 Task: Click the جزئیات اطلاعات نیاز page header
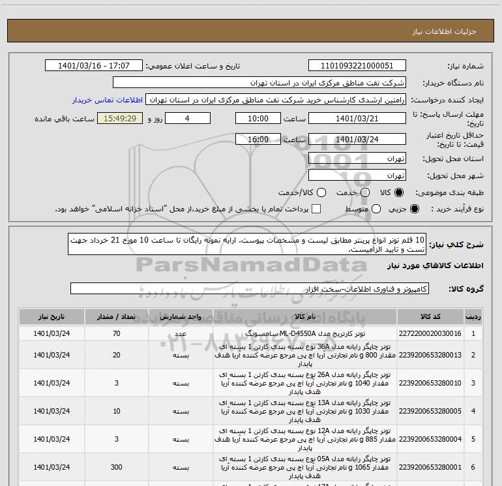tap(444, 31)
